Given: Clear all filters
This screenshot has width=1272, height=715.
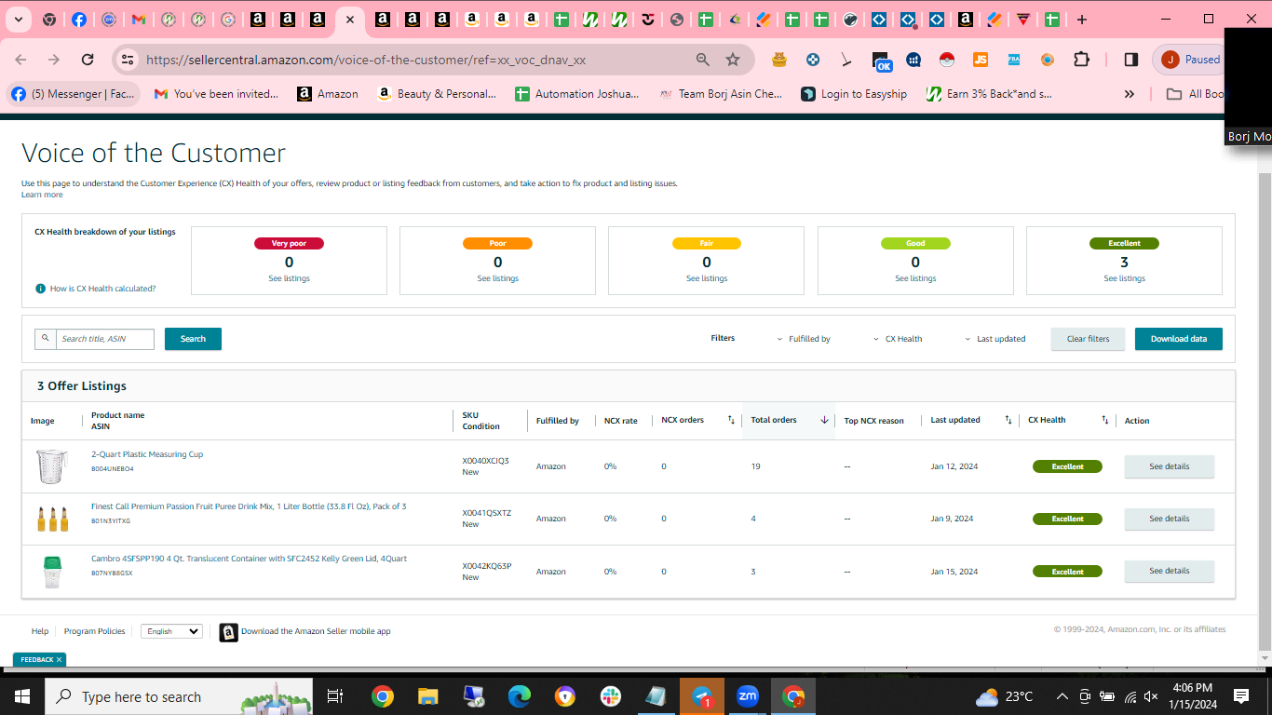Looking at the screenshot, I should (1088, 339).
